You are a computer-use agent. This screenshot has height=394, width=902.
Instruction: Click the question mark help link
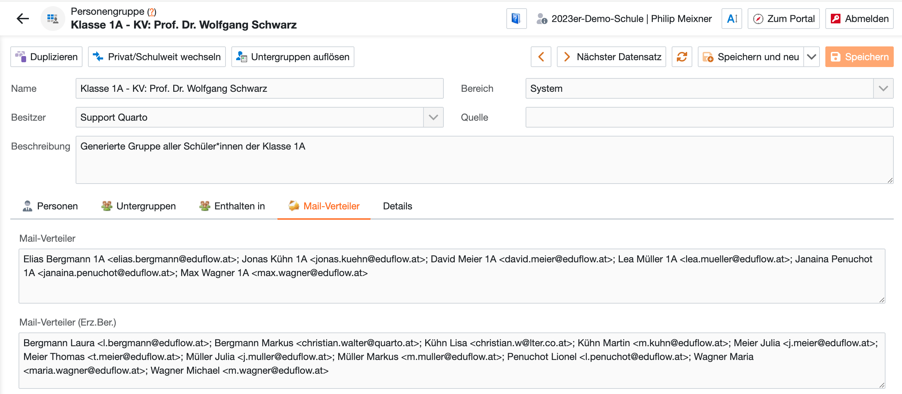click(151, 12)
